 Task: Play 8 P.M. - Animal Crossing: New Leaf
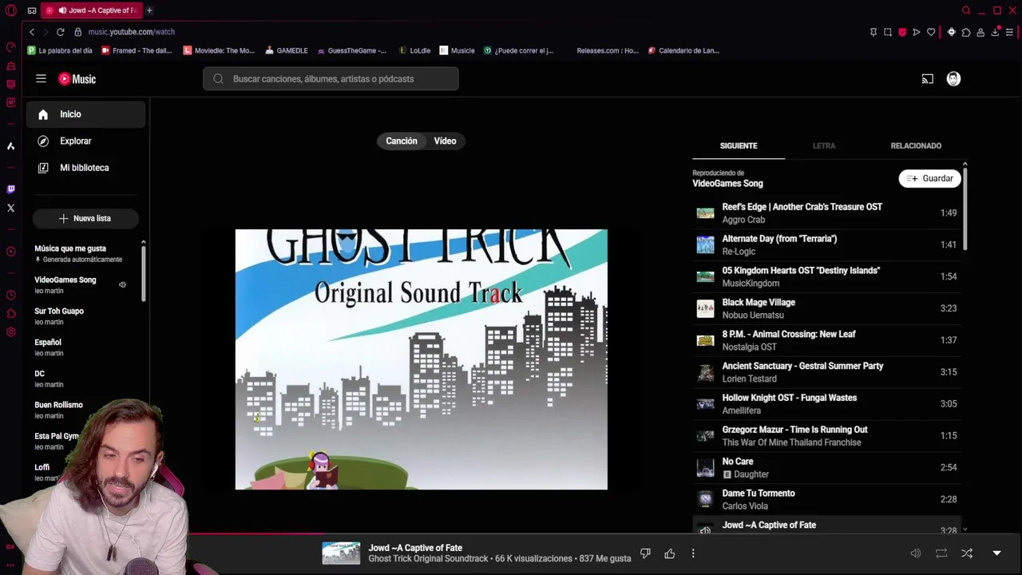[x=826, y=340]
